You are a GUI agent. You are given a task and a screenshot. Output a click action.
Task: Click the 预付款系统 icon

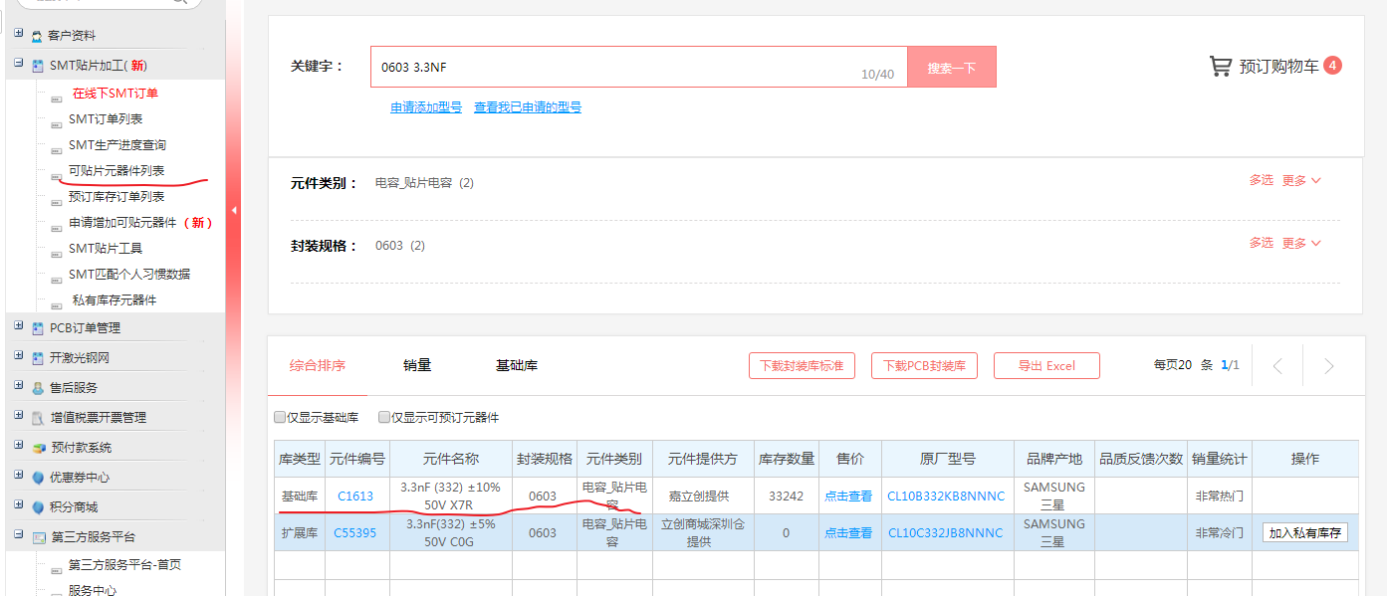(x=37, y=448)
